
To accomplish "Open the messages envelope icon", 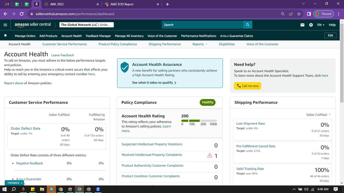I will (x=302, y=25).
